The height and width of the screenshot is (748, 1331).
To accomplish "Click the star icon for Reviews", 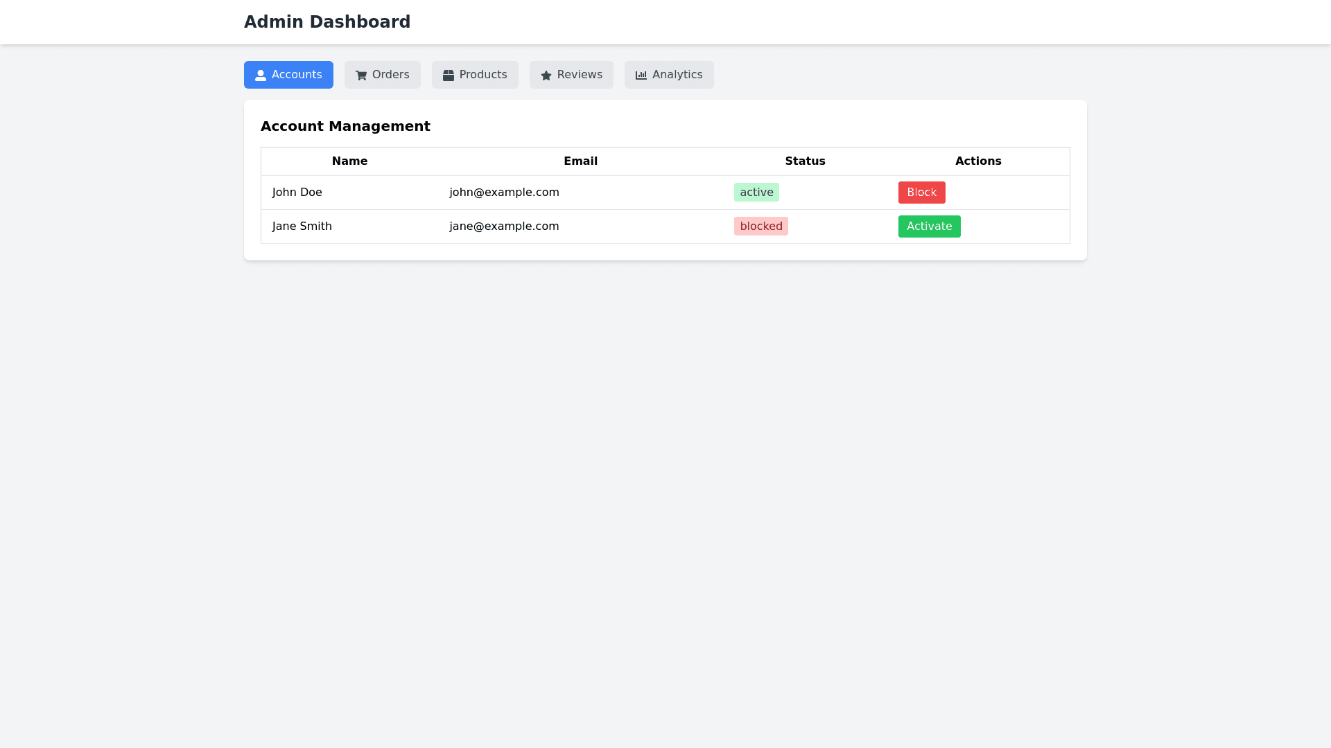I will 546,75.
